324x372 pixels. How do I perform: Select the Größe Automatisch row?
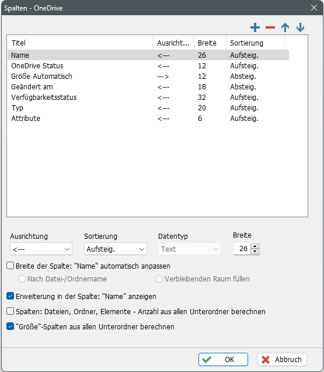point(148,77)
